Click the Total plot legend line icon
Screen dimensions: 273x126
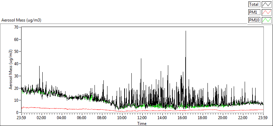267,4
